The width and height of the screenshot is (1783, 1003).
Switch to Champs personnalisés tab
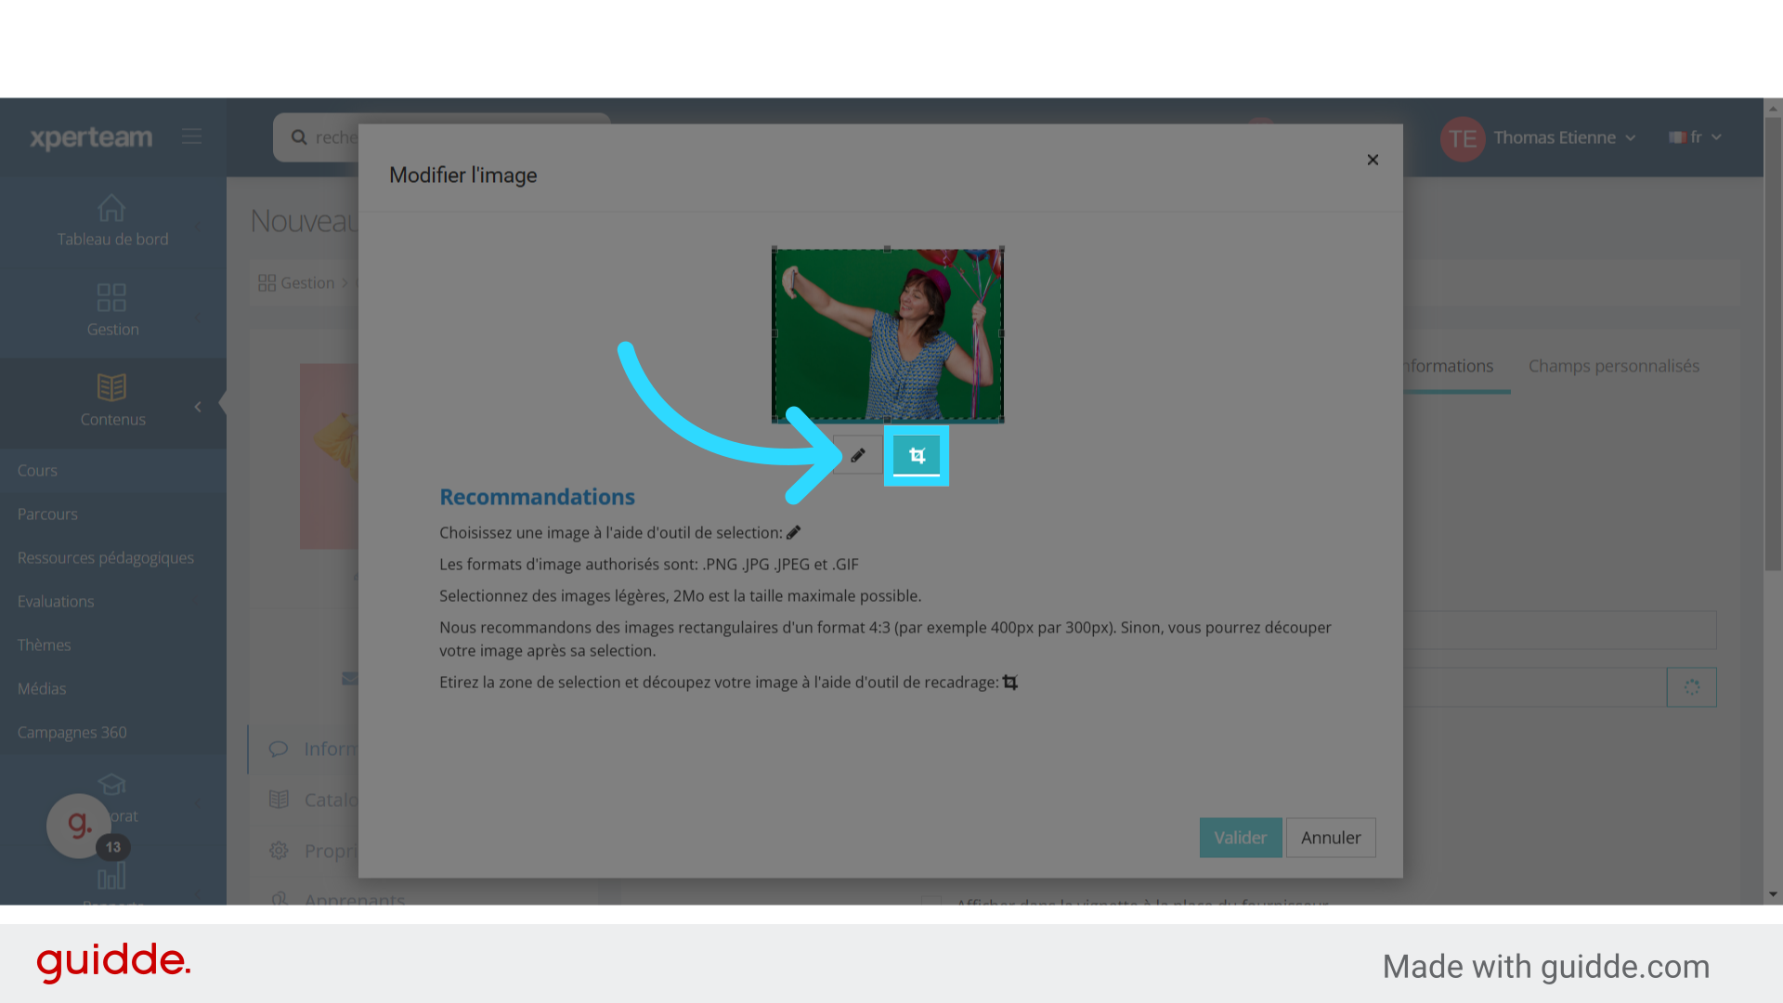pos(1613,366)
